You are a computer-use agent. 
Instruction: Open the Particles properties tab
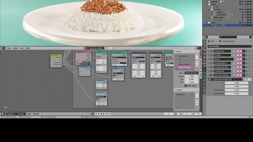coord(205,73)
